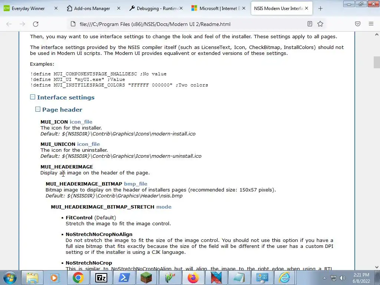Image resolution: width=380 pixels, height=285 pixels.
Task: Click the modern-install.ico default path
Action: coord(129,134)
